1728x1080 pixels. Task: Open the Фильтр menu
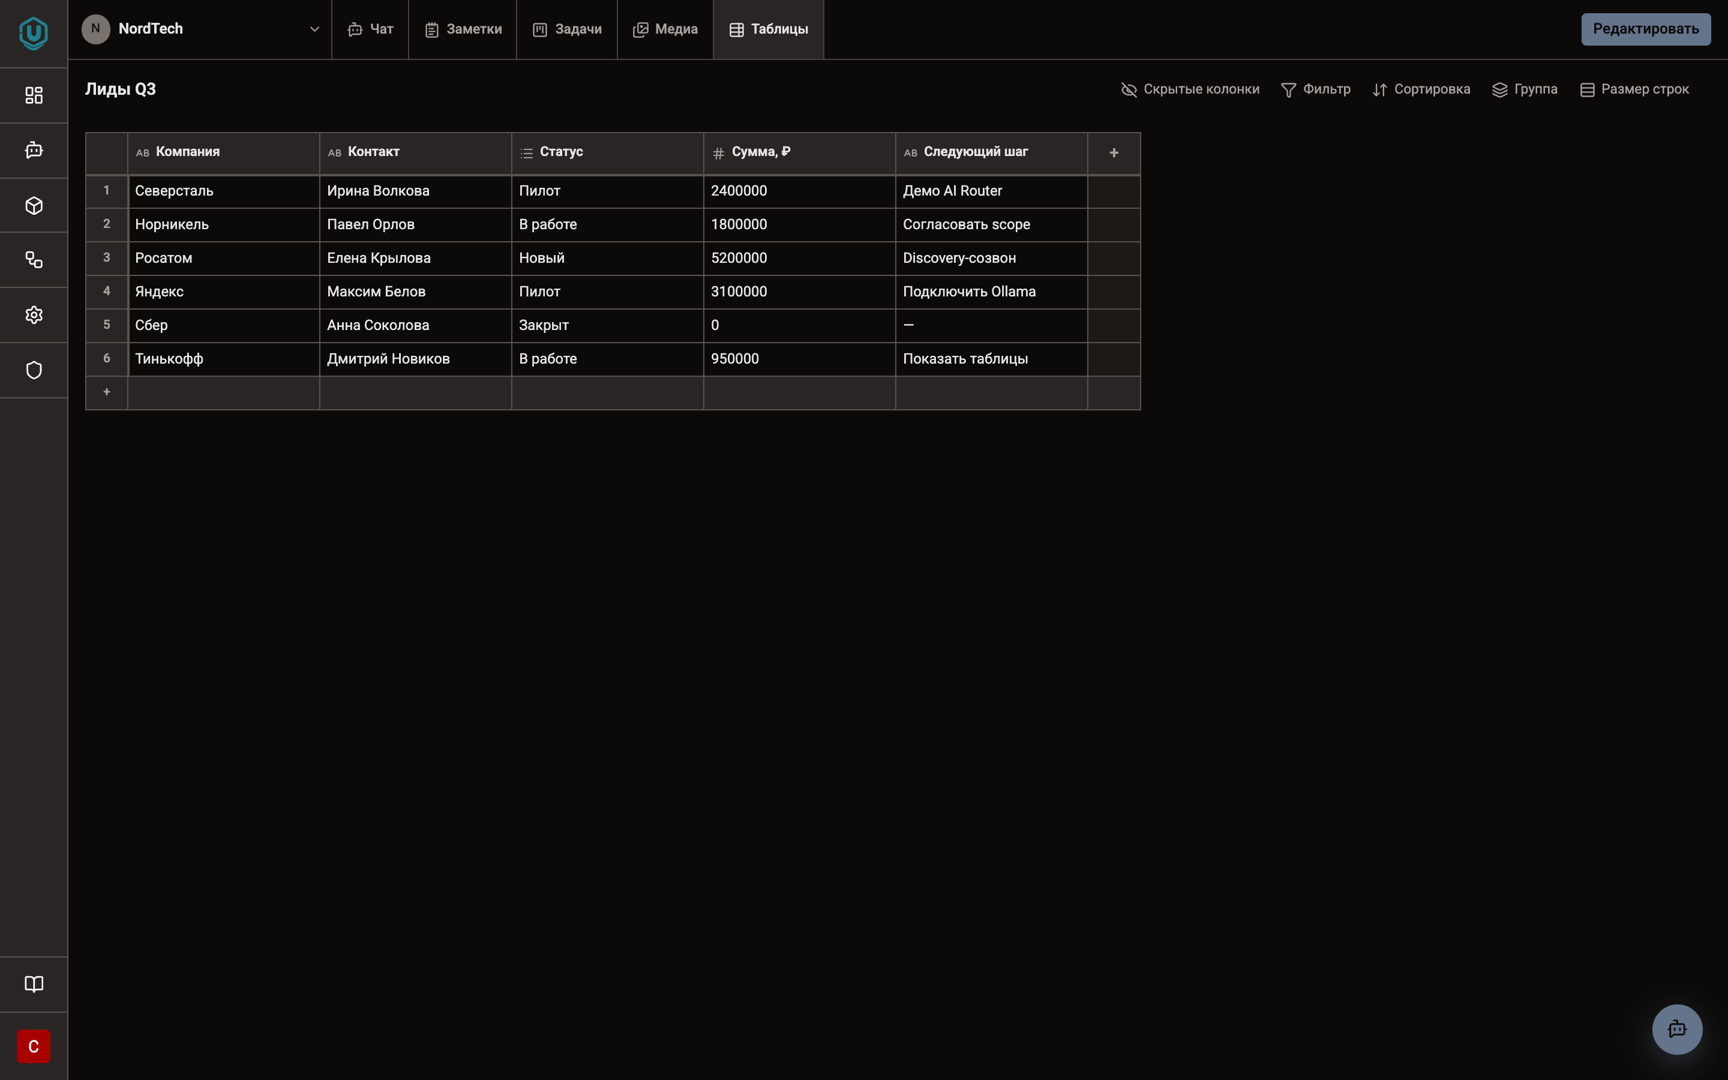(x=1315, y=89)
